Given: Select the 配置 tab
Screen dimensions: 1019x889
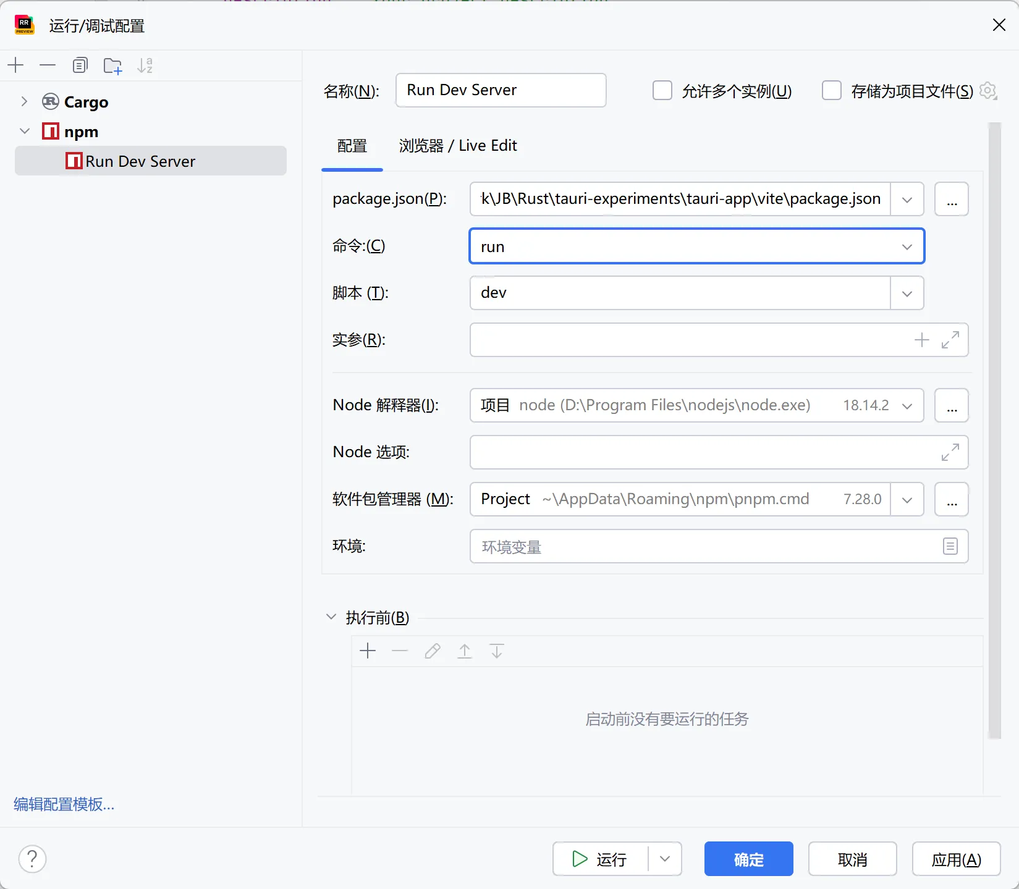Looking at the screenshot, I should pos(352,146).
